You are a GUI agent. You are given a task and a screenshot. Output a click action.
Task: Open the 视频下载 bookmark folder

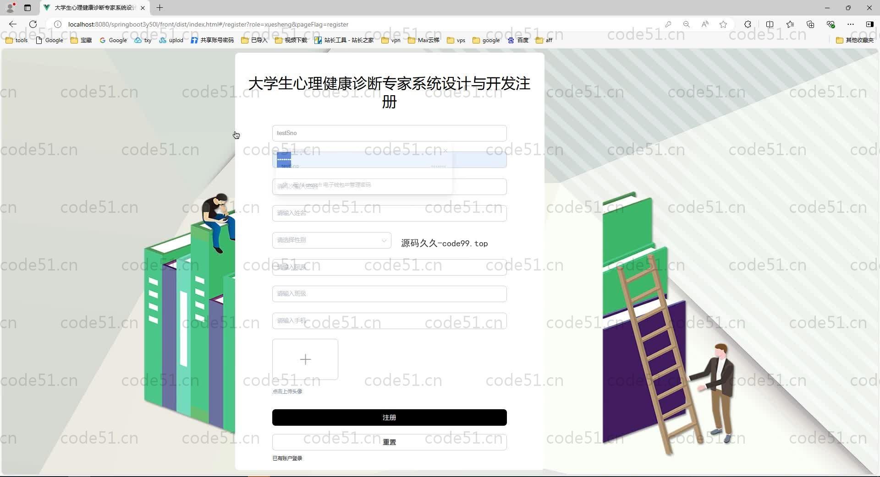coord(291,40)
